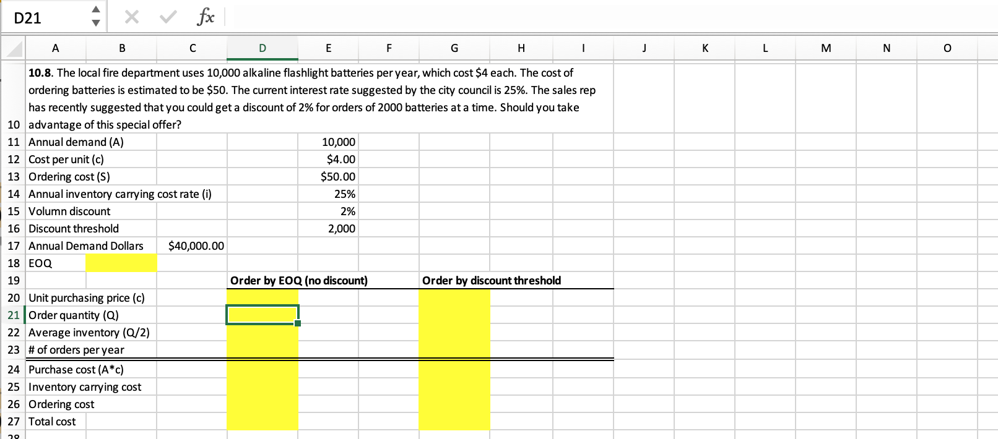Screen dimensions: 998x439
Task: Click 'Purchase cost (A*c)' label
Action: pyautogui.click(x=76, y=370)
